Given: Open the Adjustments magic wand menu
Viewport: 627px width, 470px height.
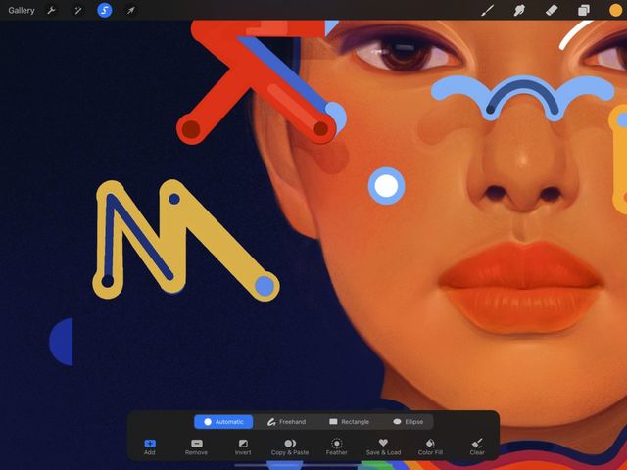Looking at the screenshot, I should 78,11.
